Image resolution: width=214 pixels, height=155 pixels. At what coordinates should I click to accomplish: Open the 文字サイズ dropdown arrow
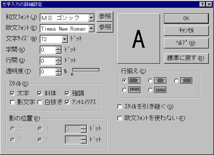(x=64, y=39)
